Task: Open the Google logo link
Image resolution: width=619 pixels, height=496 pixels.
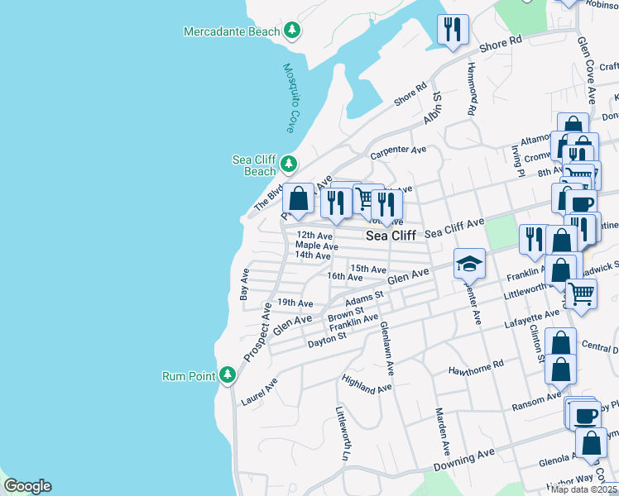Action: 27,486
